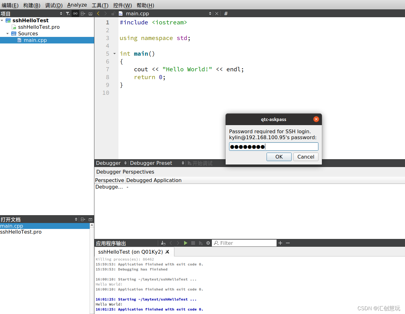The image size is (405, 314).
Task: Select the Sources folder in the project tree
Action: click(x=28, y=33)
